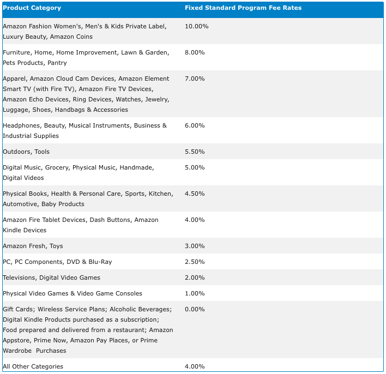The width and height of the screenshot is (386, 374).
Task: Click the 6.00% fee rate
Action: pos(195,125)
